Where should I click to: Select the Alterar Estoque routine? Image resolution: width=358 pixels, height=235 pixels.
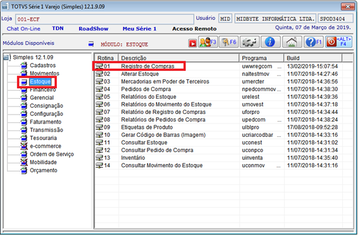click(x=140, y=74)
